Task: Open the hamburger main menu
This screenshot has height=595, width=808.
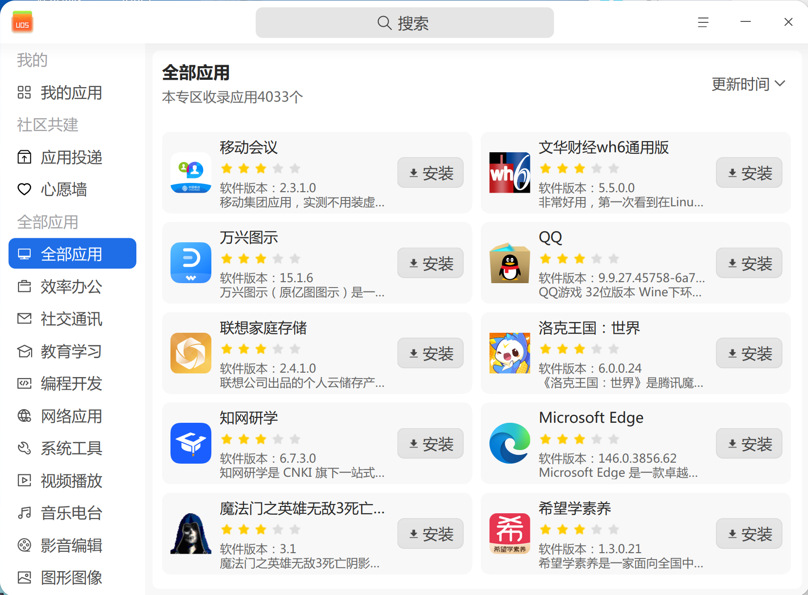Action: (703, 22)
